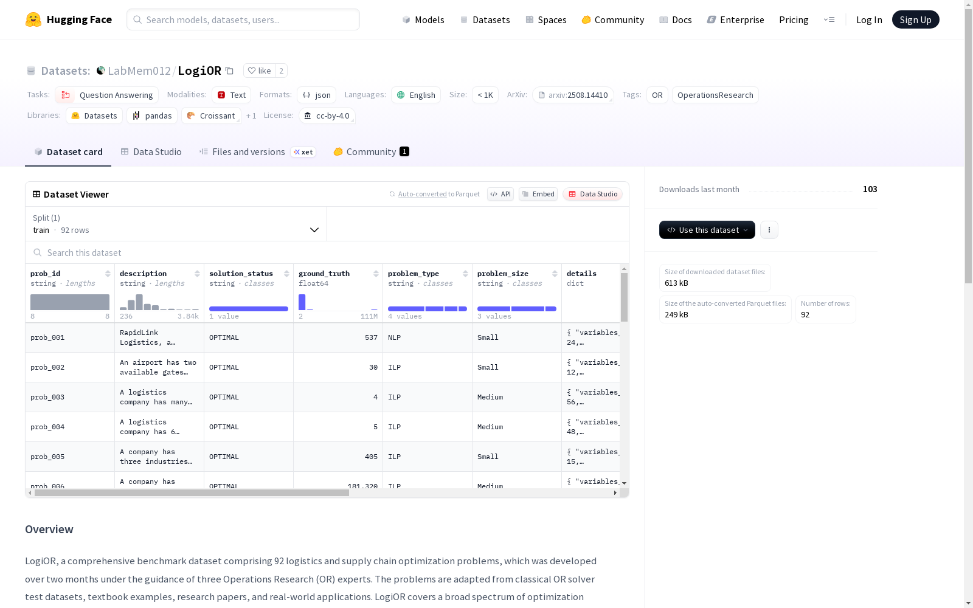
Task: Click the Search this dataset field
Action: (x=327, y=252)
